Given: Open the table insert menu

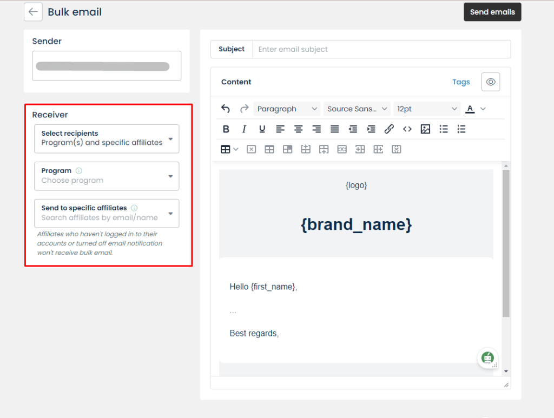Looking at the screenshot, I should coord(229,149).
